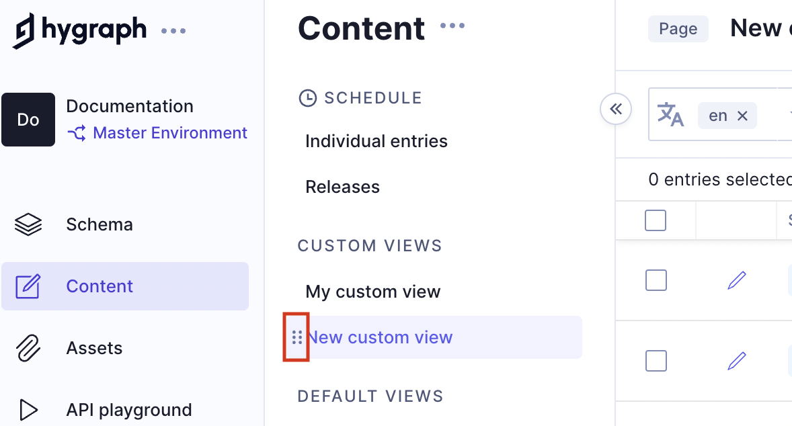Click the drag handle beside New custom view
Screen dimensions: 792x426
click(x=296, y=337)
